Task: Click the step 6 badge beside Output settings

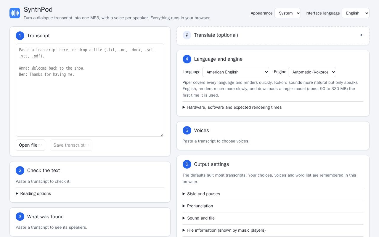Action: (187, 164)
